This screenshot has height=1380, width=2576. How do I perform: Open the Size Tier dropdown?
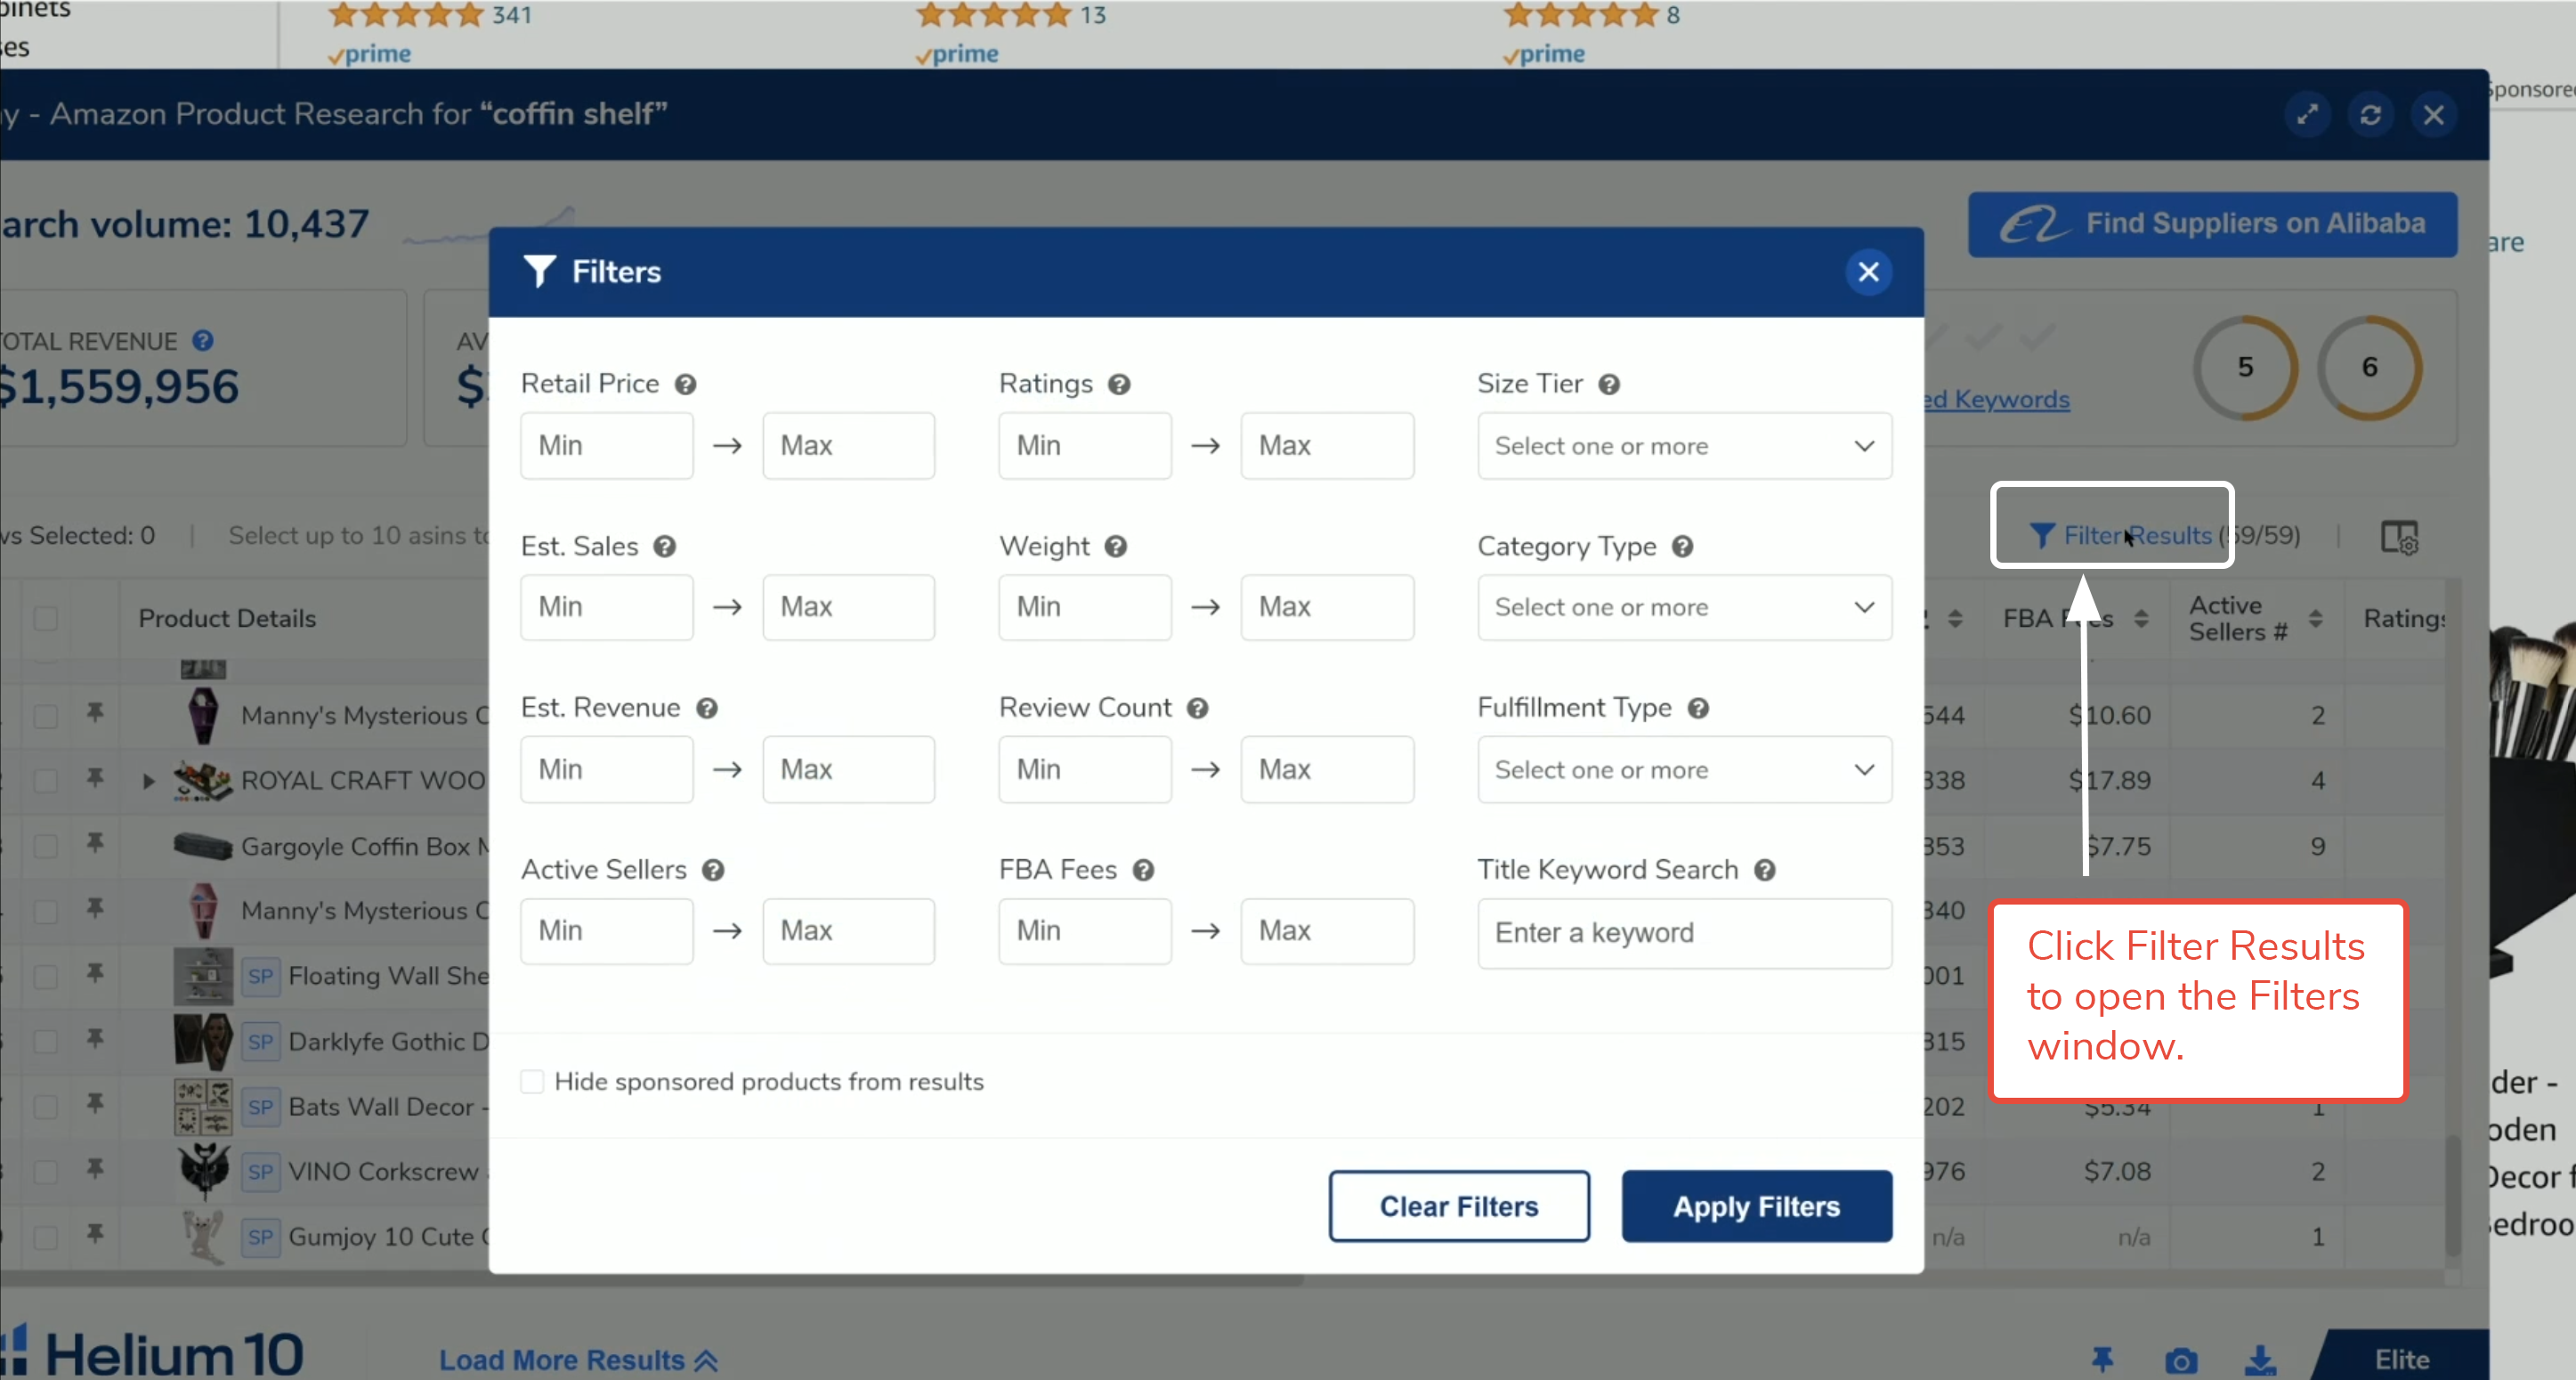pos(1684,446)
